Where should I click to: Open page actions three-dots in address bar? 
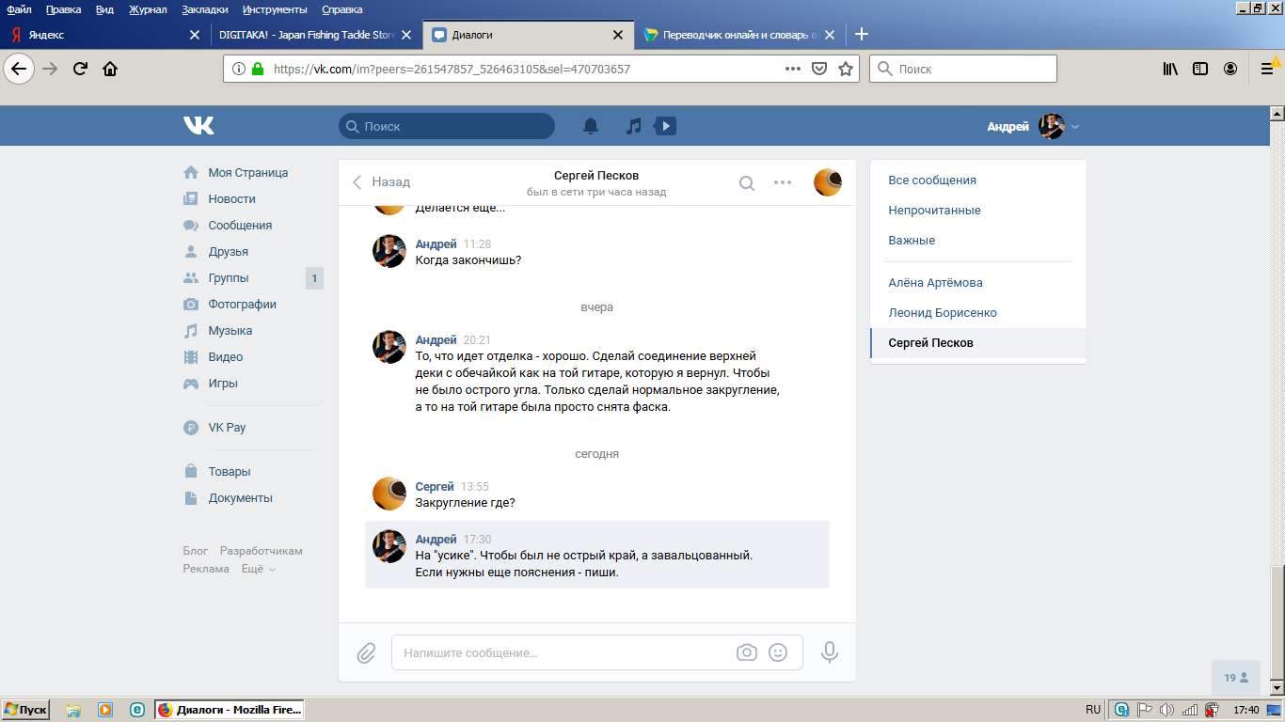coord(793,69)
